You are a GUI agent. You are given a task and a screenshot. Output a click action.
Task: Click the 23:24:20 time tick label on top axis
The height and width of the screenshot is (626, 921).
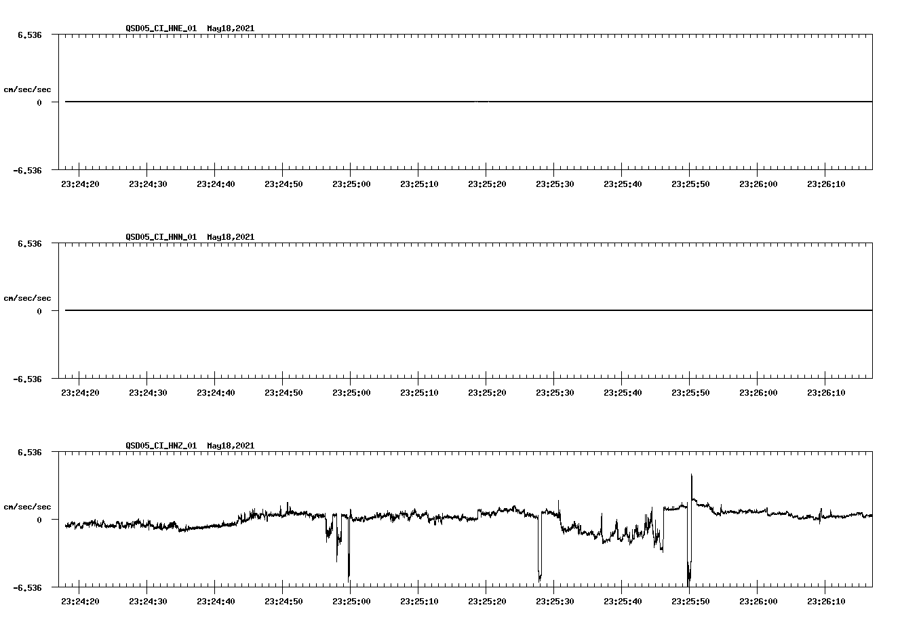pos(79,182)
